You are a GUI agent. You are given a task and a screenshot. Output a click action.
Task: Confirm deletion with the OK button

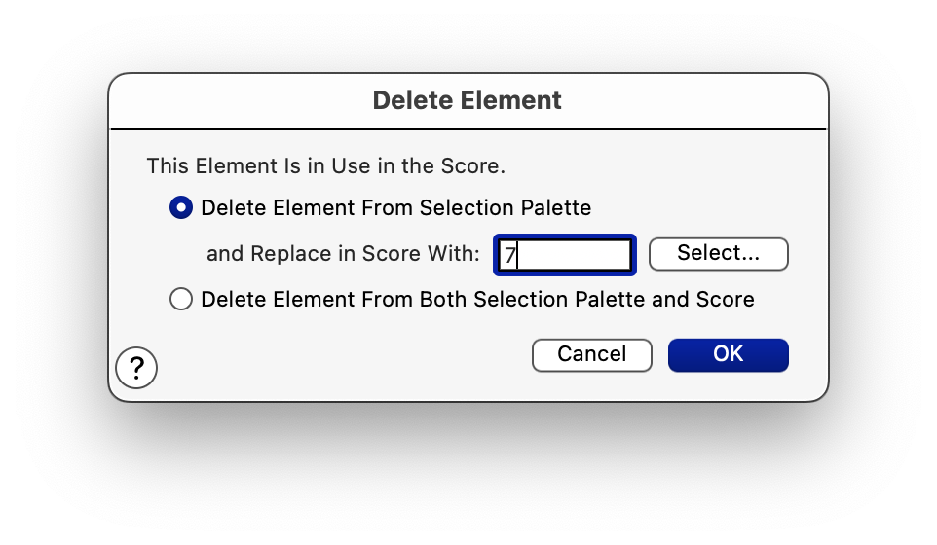click(x=728, y=354)
